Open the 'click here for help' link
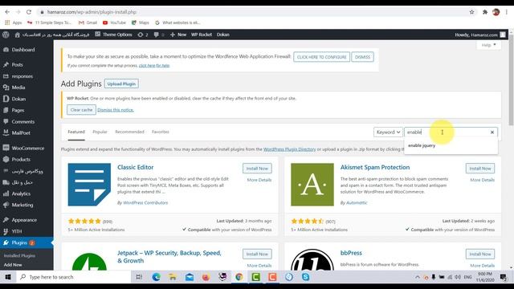 pyautogui.click(x=154, y=66)
